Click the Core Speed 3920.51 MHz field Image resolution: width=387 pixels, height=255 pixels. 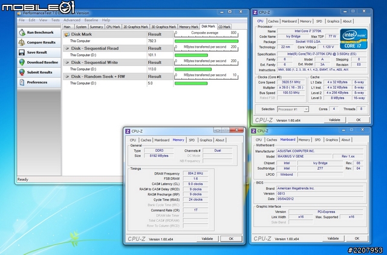pyautogui.click(x=291, y=82)
